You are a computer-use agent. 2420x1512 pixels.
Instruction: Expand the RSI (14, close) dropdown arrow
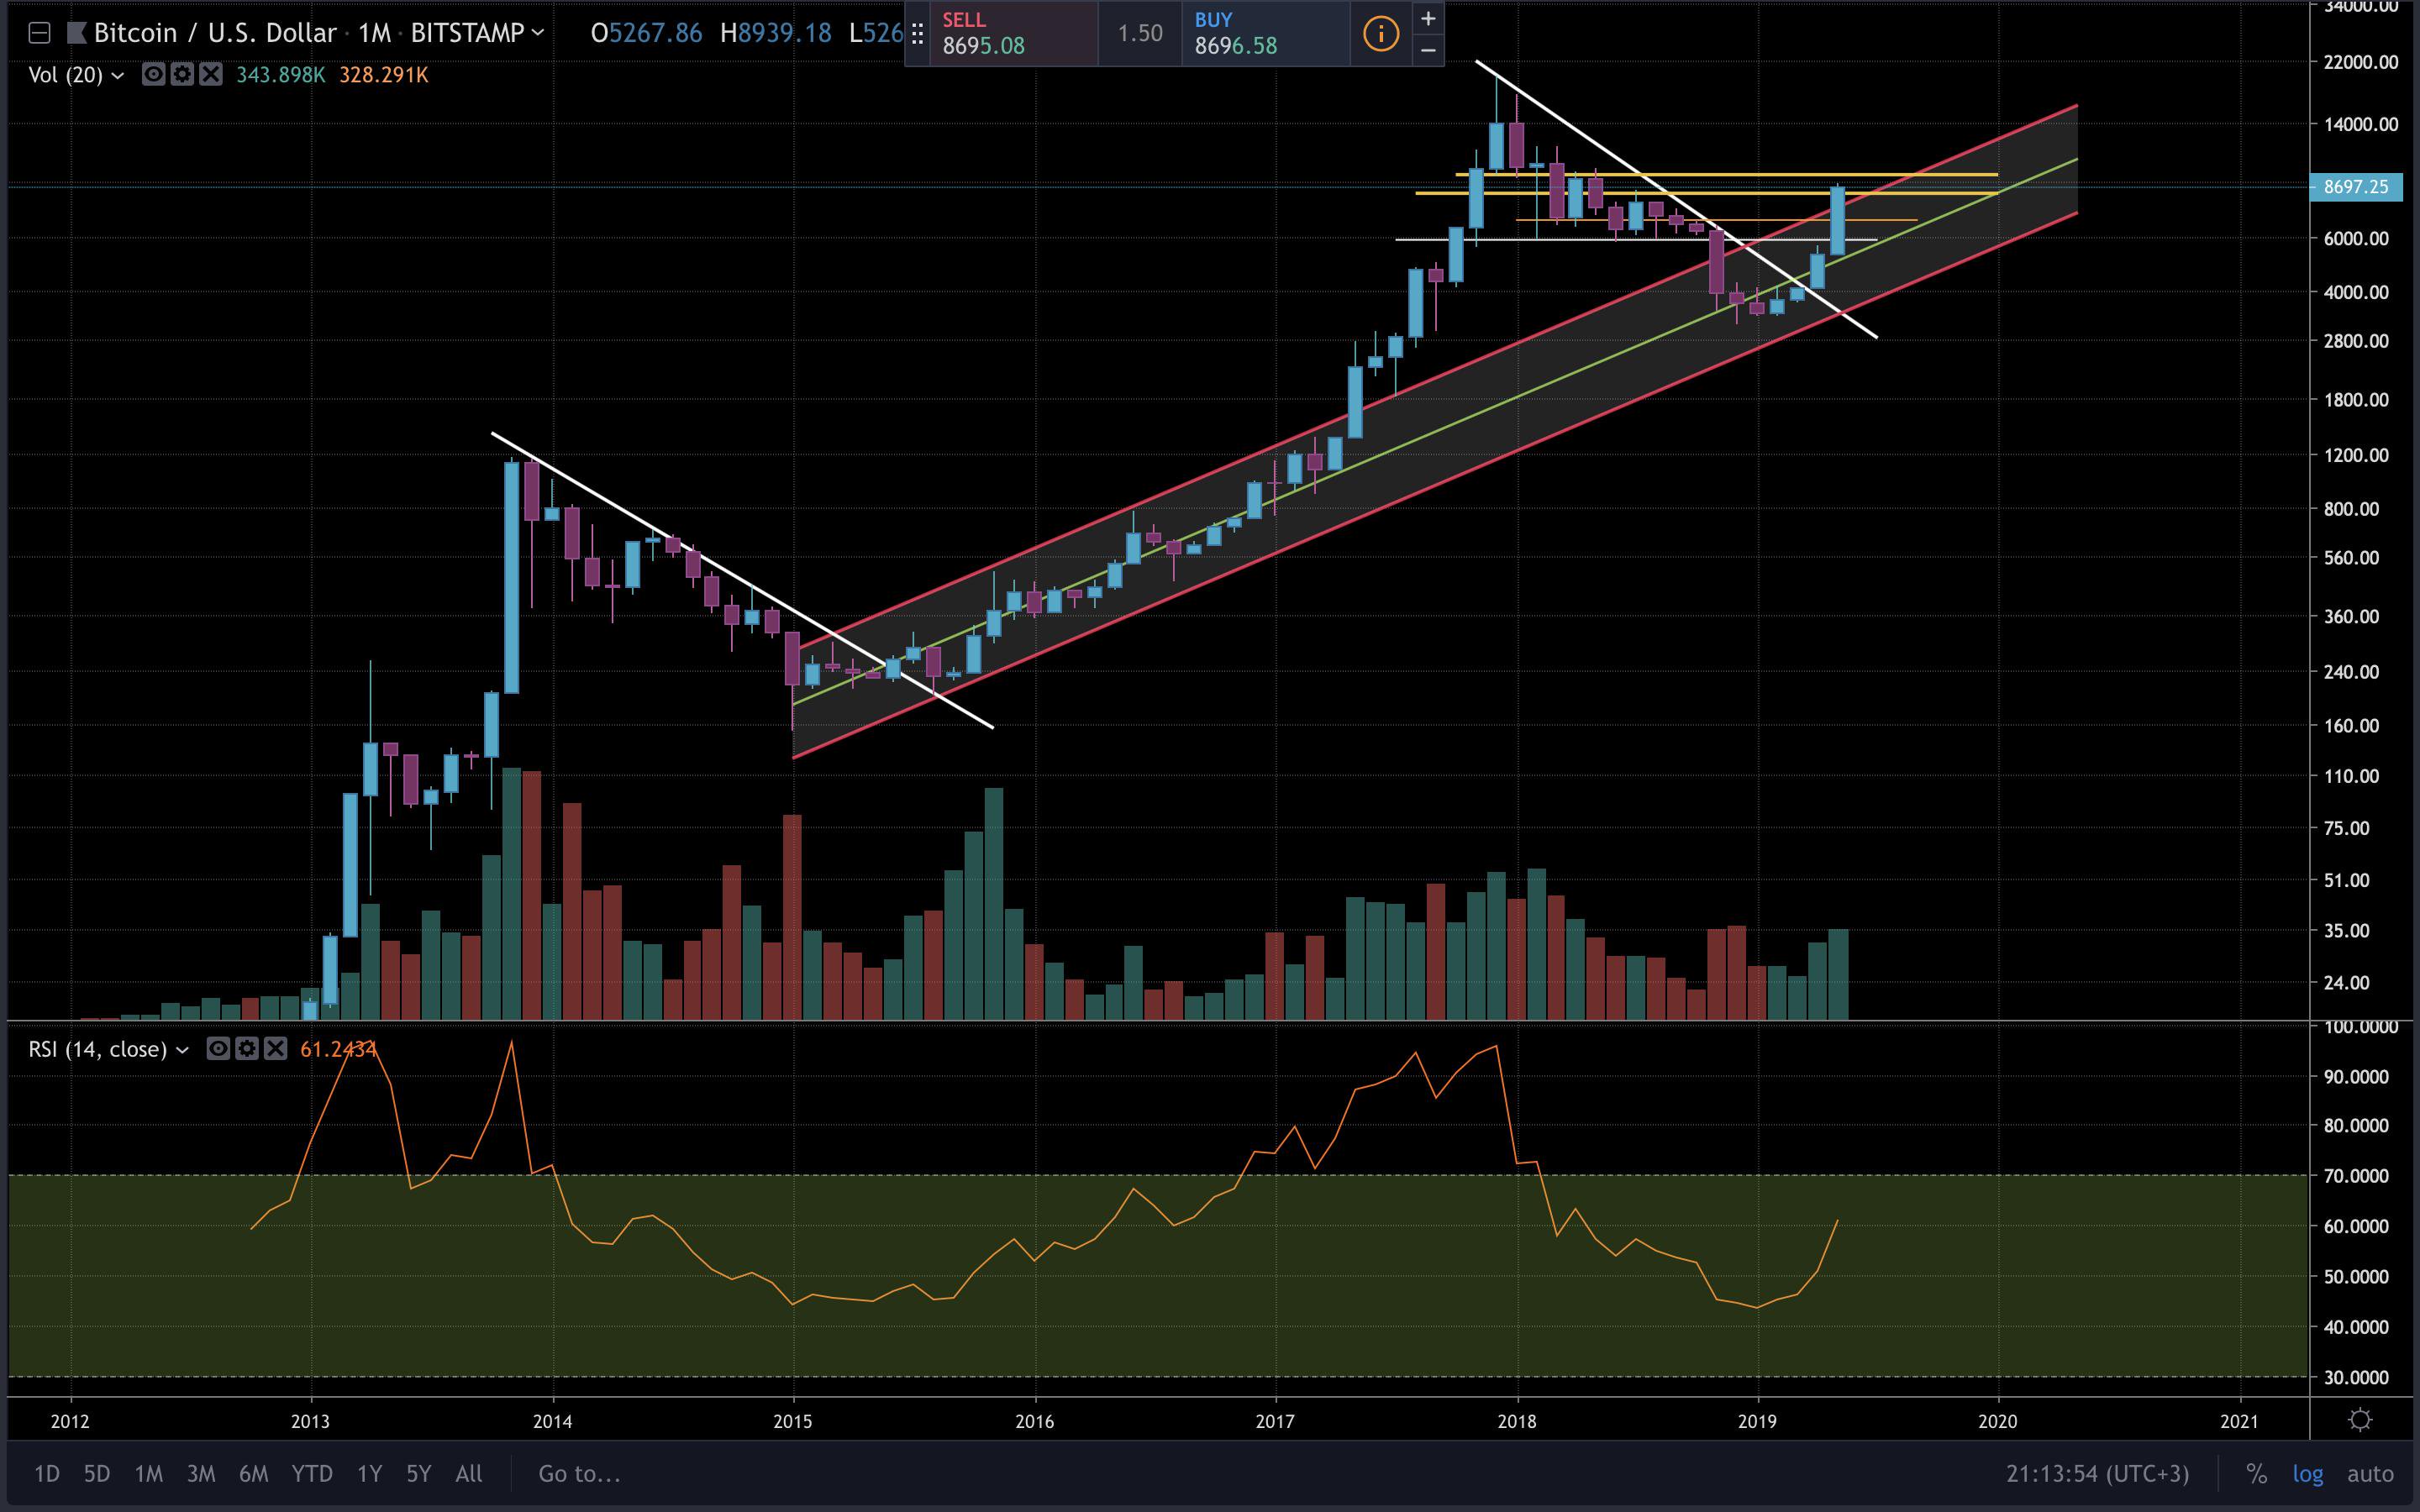tap(183, 1050)
